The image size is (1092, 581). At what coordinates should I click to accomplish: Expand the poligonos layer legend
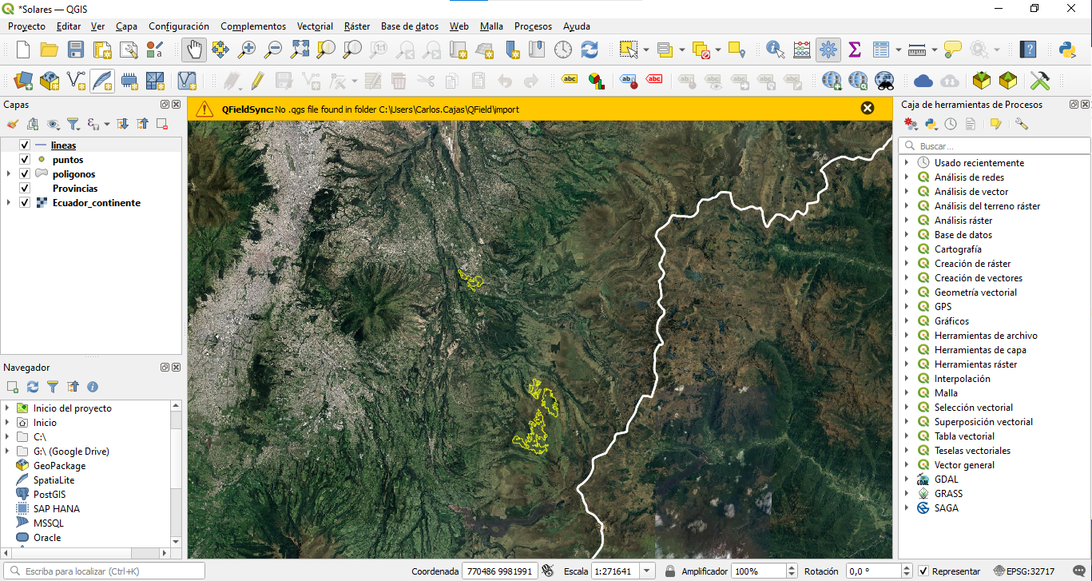click(x=9, y=174)
